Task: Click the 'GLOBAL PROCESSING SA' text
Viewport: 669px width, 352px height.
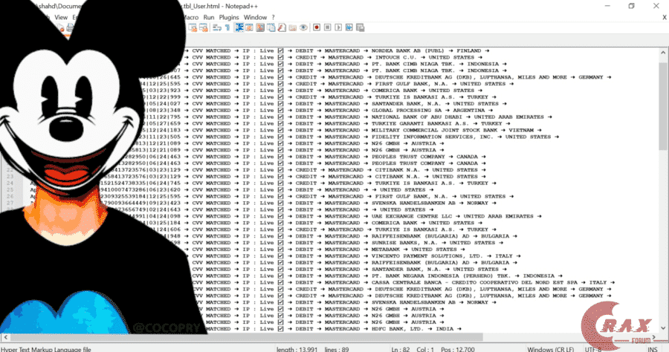Action: click(407, 111)
